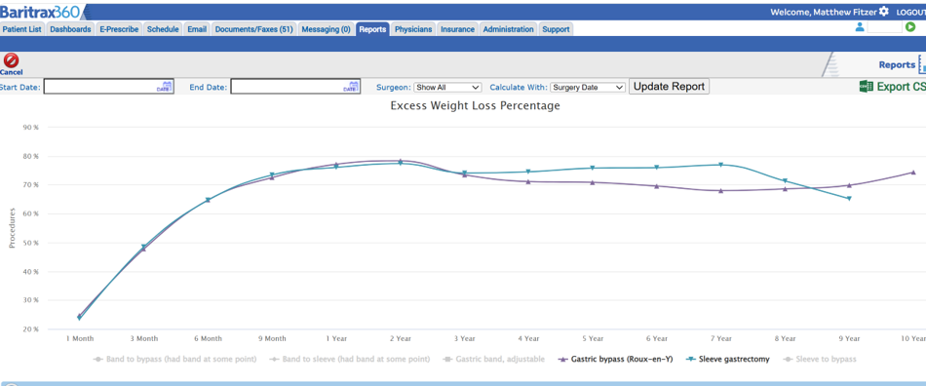Click Gastric bypass data point at 6 Year
926x386 pixels.
(657, 186)
